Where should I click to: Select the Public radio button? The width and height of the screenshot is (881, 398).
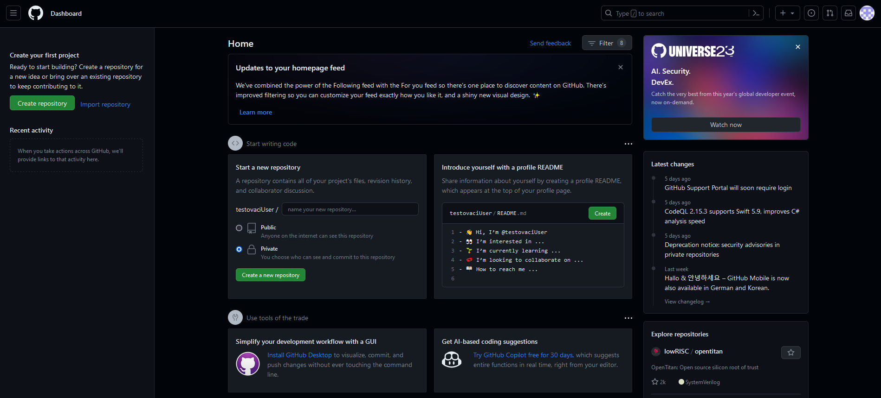coord(239,228)
